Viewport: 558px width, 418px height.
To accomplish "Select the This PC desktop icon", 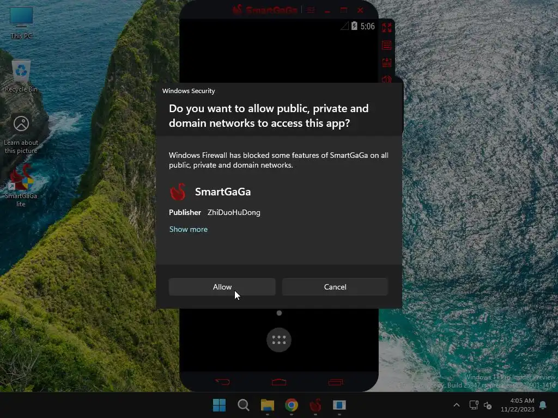I will click(21, 23).
